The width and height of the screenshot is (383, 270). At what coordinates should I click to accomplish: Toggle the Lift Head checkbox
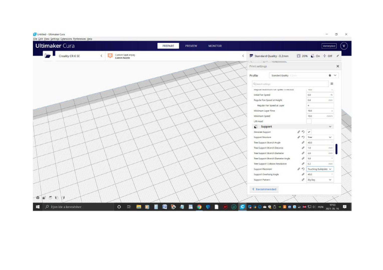tap(309, 121)
